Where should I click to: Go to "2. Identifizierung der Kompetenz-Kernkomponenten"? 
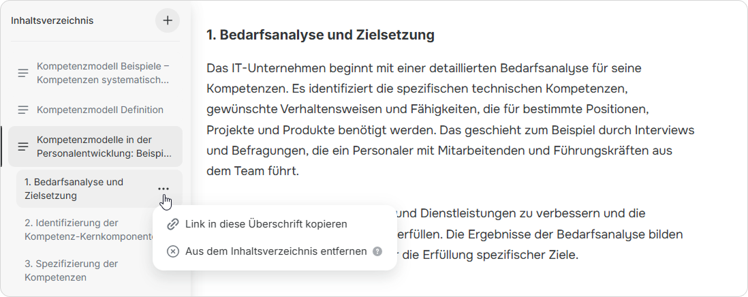(87, 230)
